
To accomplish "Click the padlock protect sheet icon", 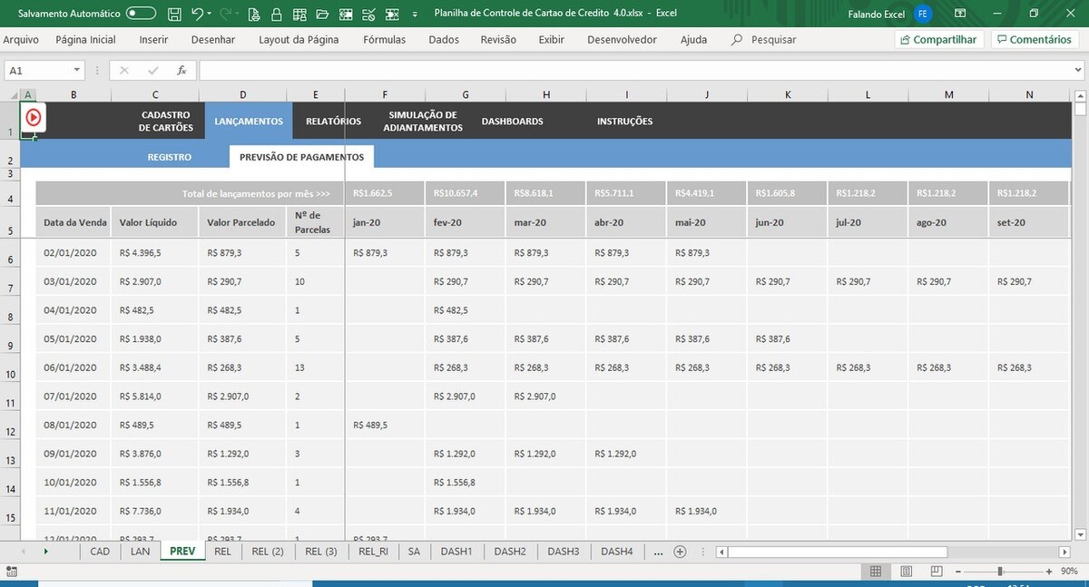I will coord(275,14).
